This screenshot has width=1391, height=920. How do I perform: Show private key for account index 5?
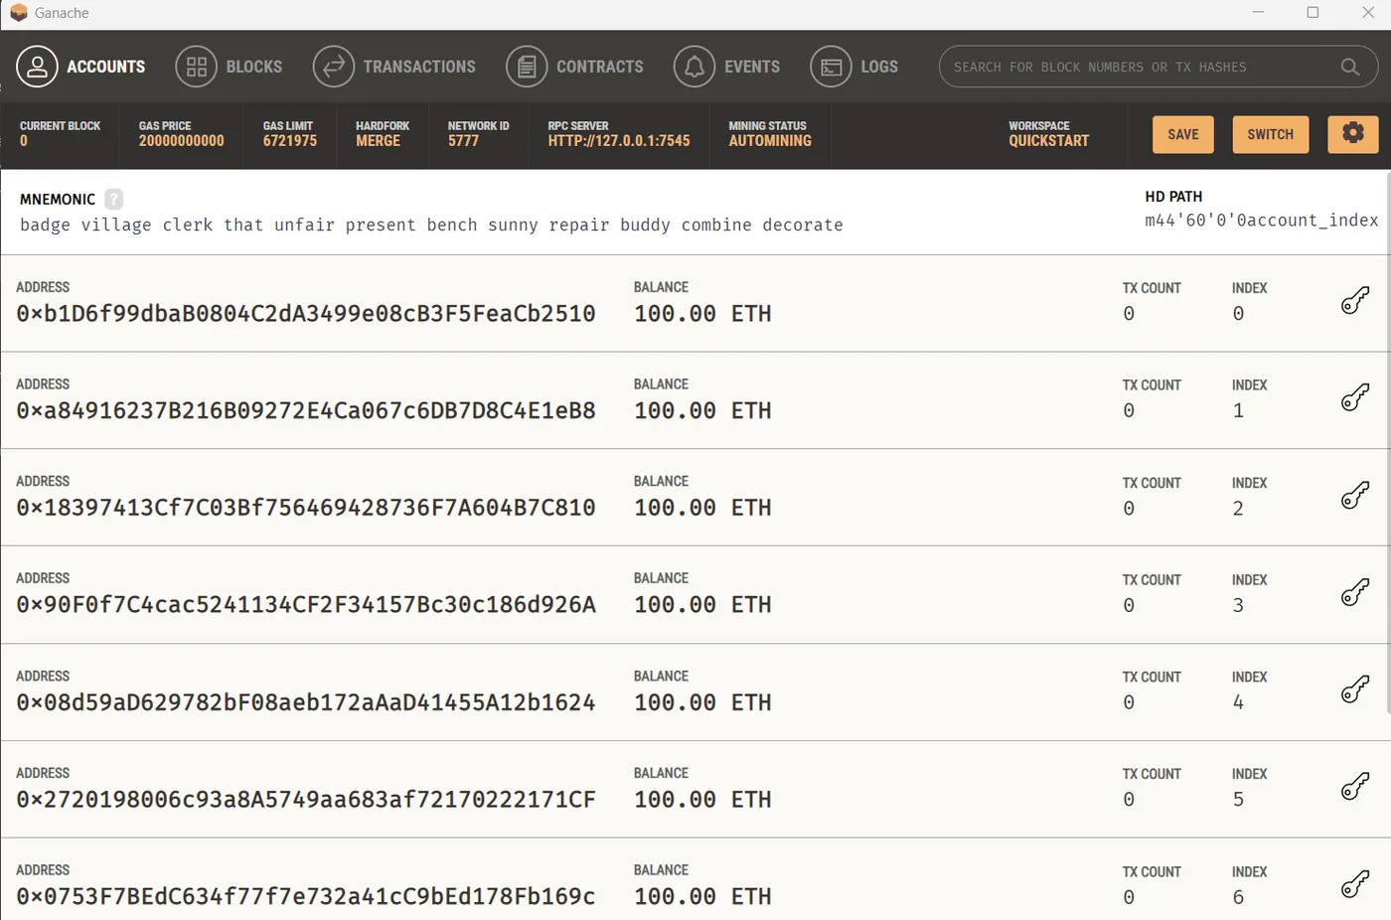coord(1355,787)
